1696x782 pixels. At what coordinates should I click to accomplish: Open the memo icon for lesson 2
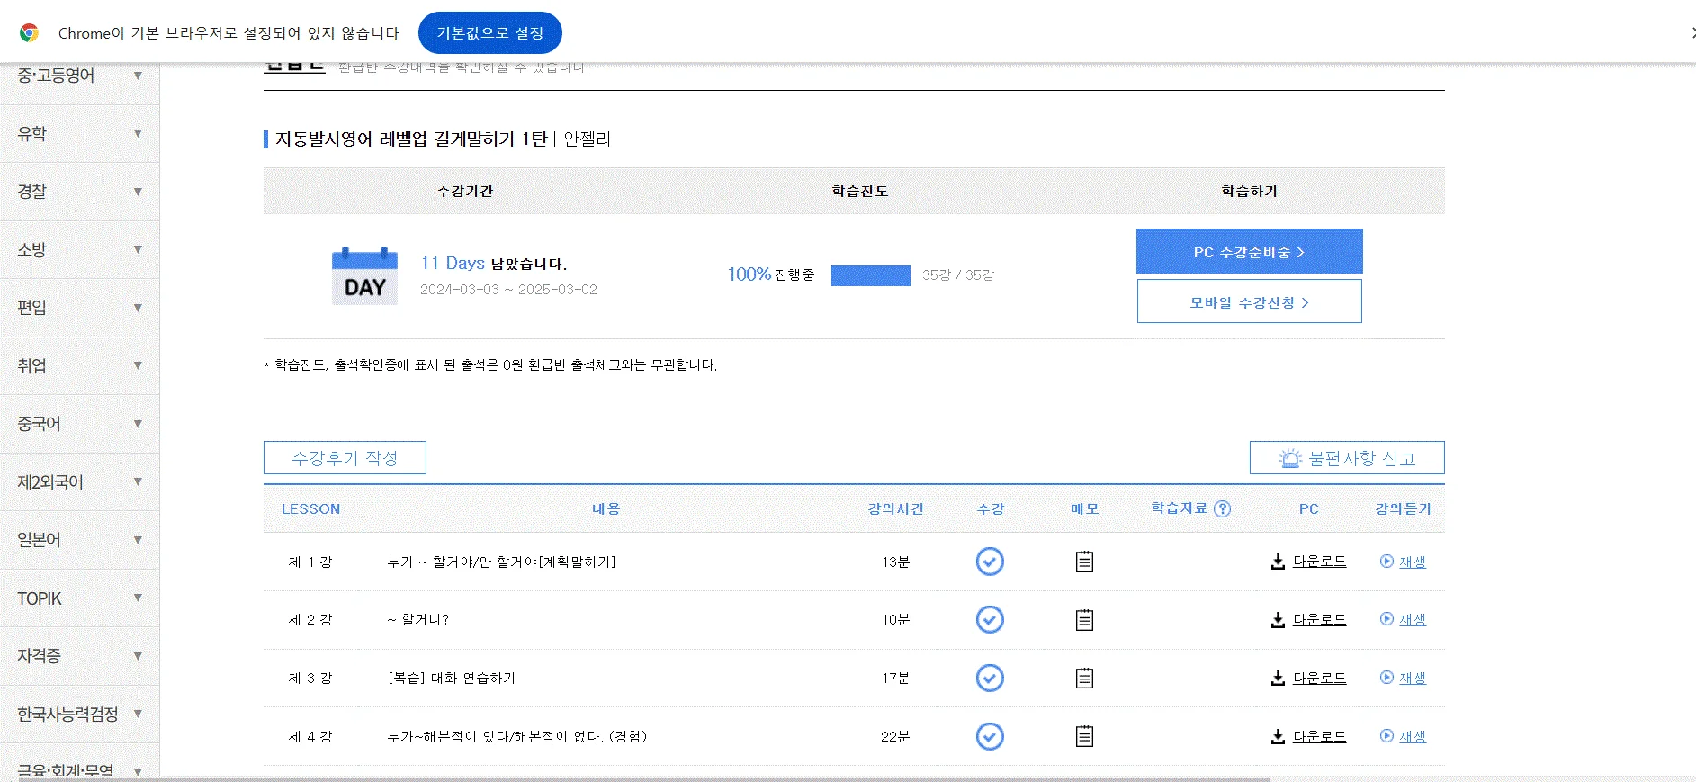pyautogui.click(x=1084, y=620)
